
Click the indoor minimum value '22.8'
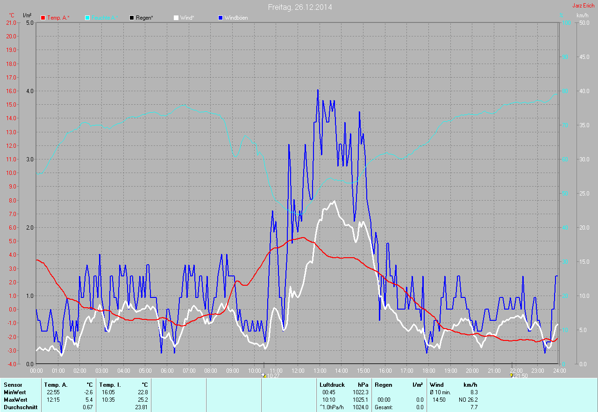[x=143, y=392]
